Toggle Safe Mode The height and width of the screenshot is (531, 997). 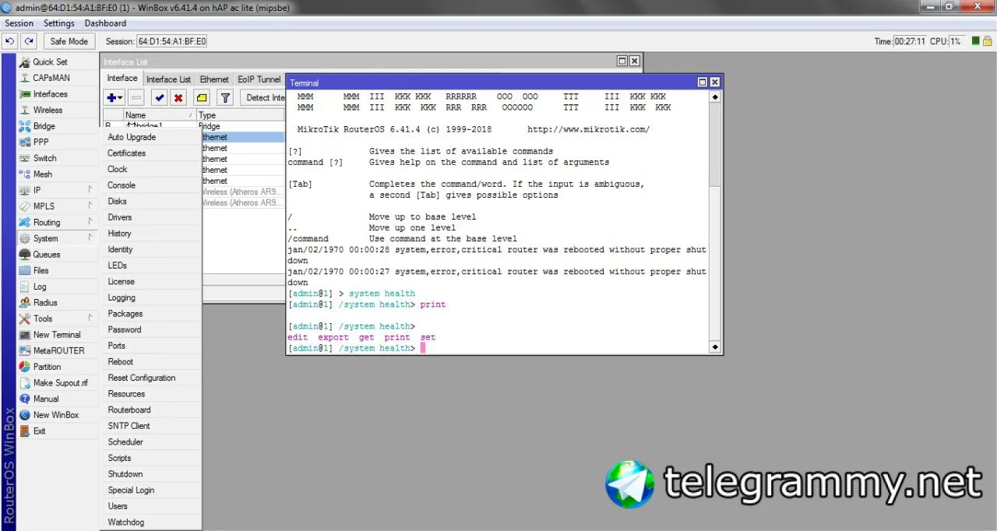pos(69,41)
